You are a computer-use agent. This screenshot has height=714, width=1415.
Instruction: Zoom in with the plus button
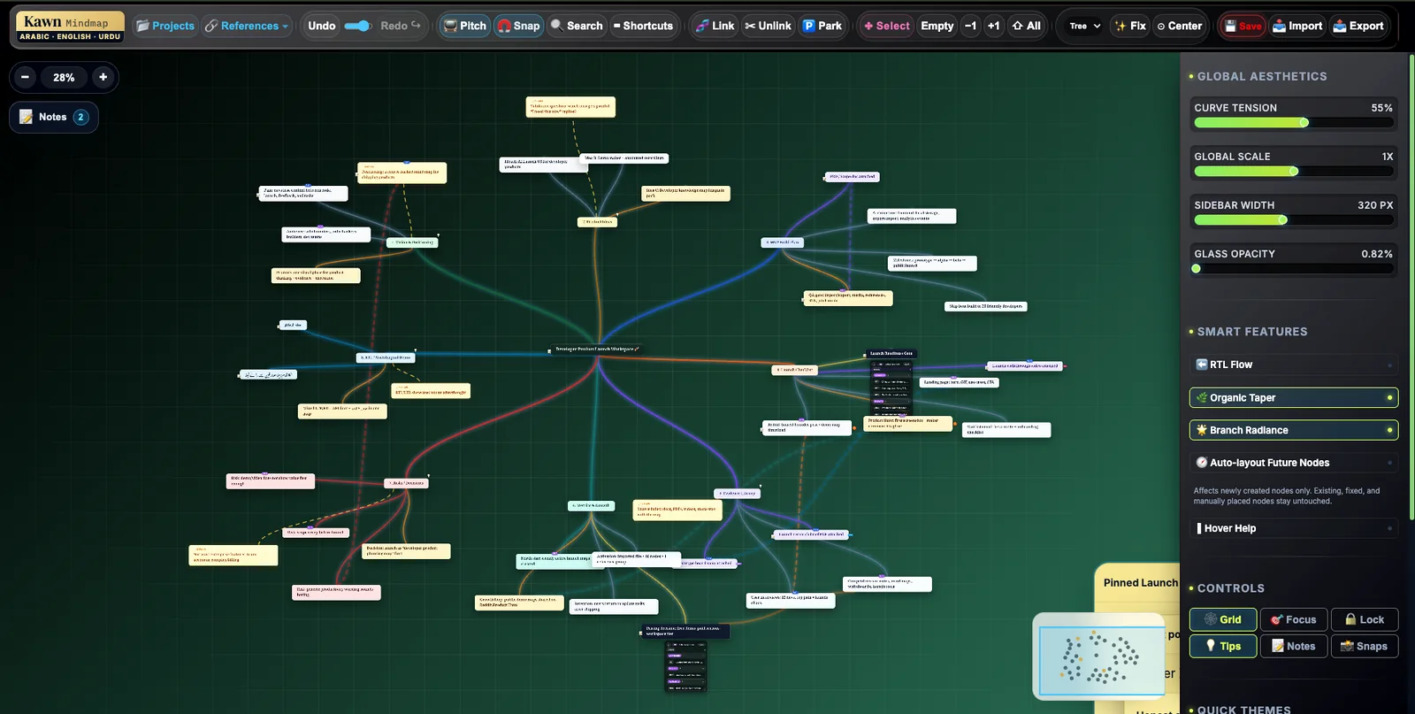[x=103, y=77]
